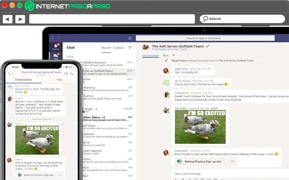Open the chat list filter funnel
The width and height of the screenshot is (289, 180).
point(130,48)
